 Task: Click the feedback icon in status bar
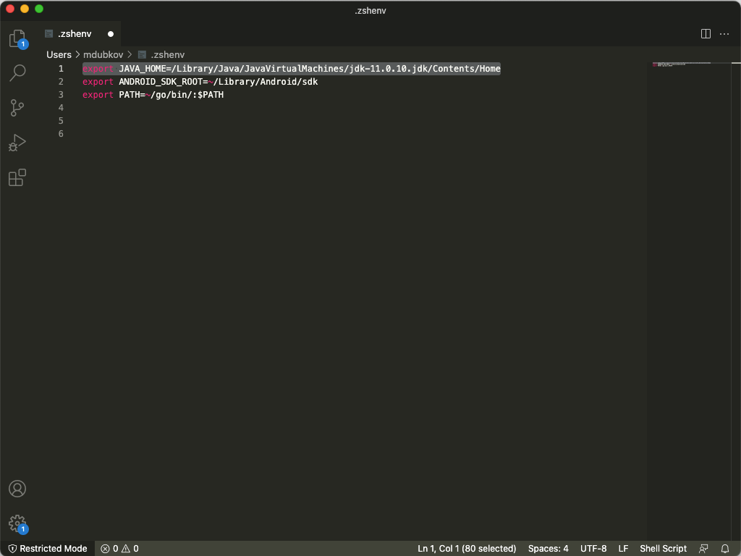[703, 549]
